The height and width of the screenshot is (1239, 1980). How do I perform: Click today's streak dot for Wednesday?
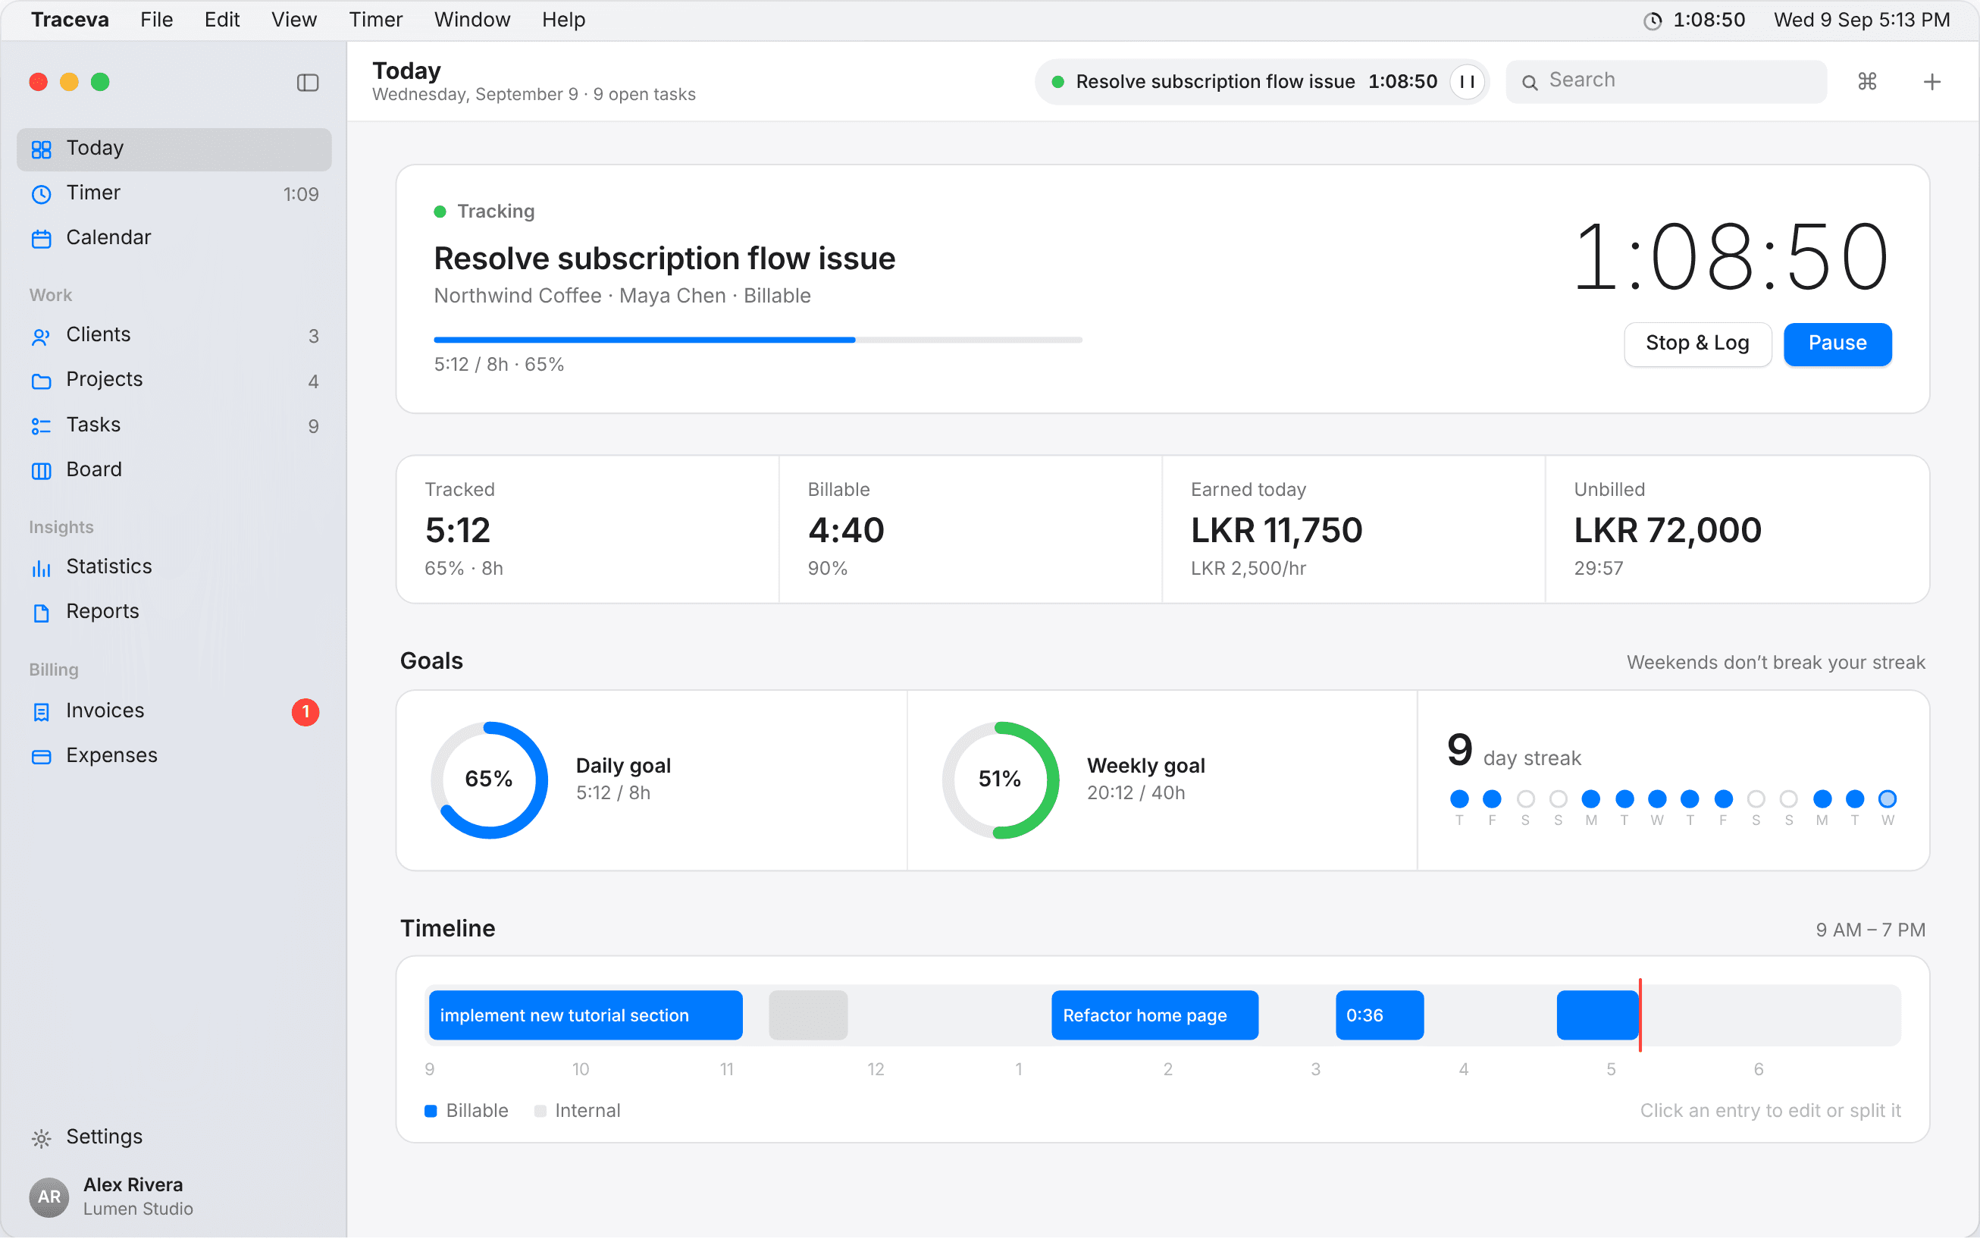tap(1888, 798)
